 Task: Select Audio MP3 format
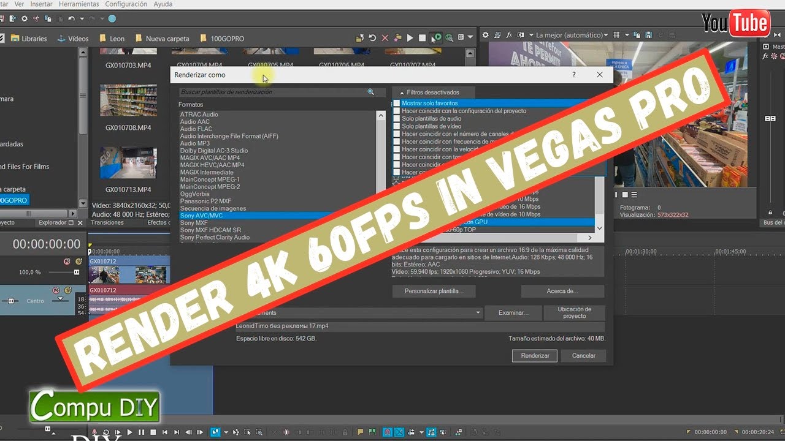tap(194, 143)
